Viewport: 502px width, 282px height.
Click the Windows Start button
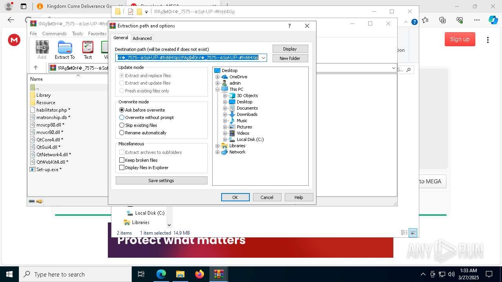point(9,274)
